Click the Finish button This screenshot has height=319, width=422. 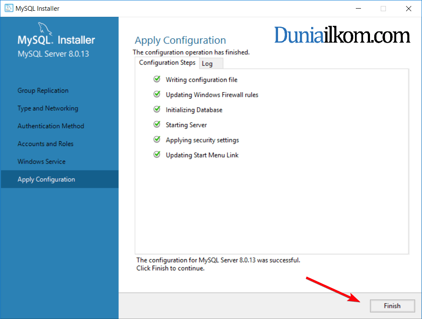392,306
